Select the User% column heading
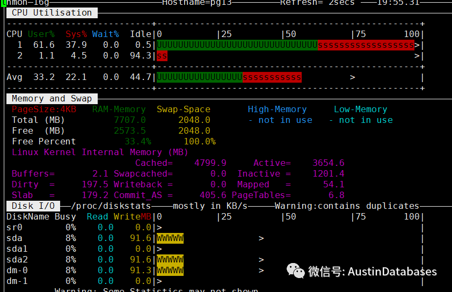 (41, 34)
